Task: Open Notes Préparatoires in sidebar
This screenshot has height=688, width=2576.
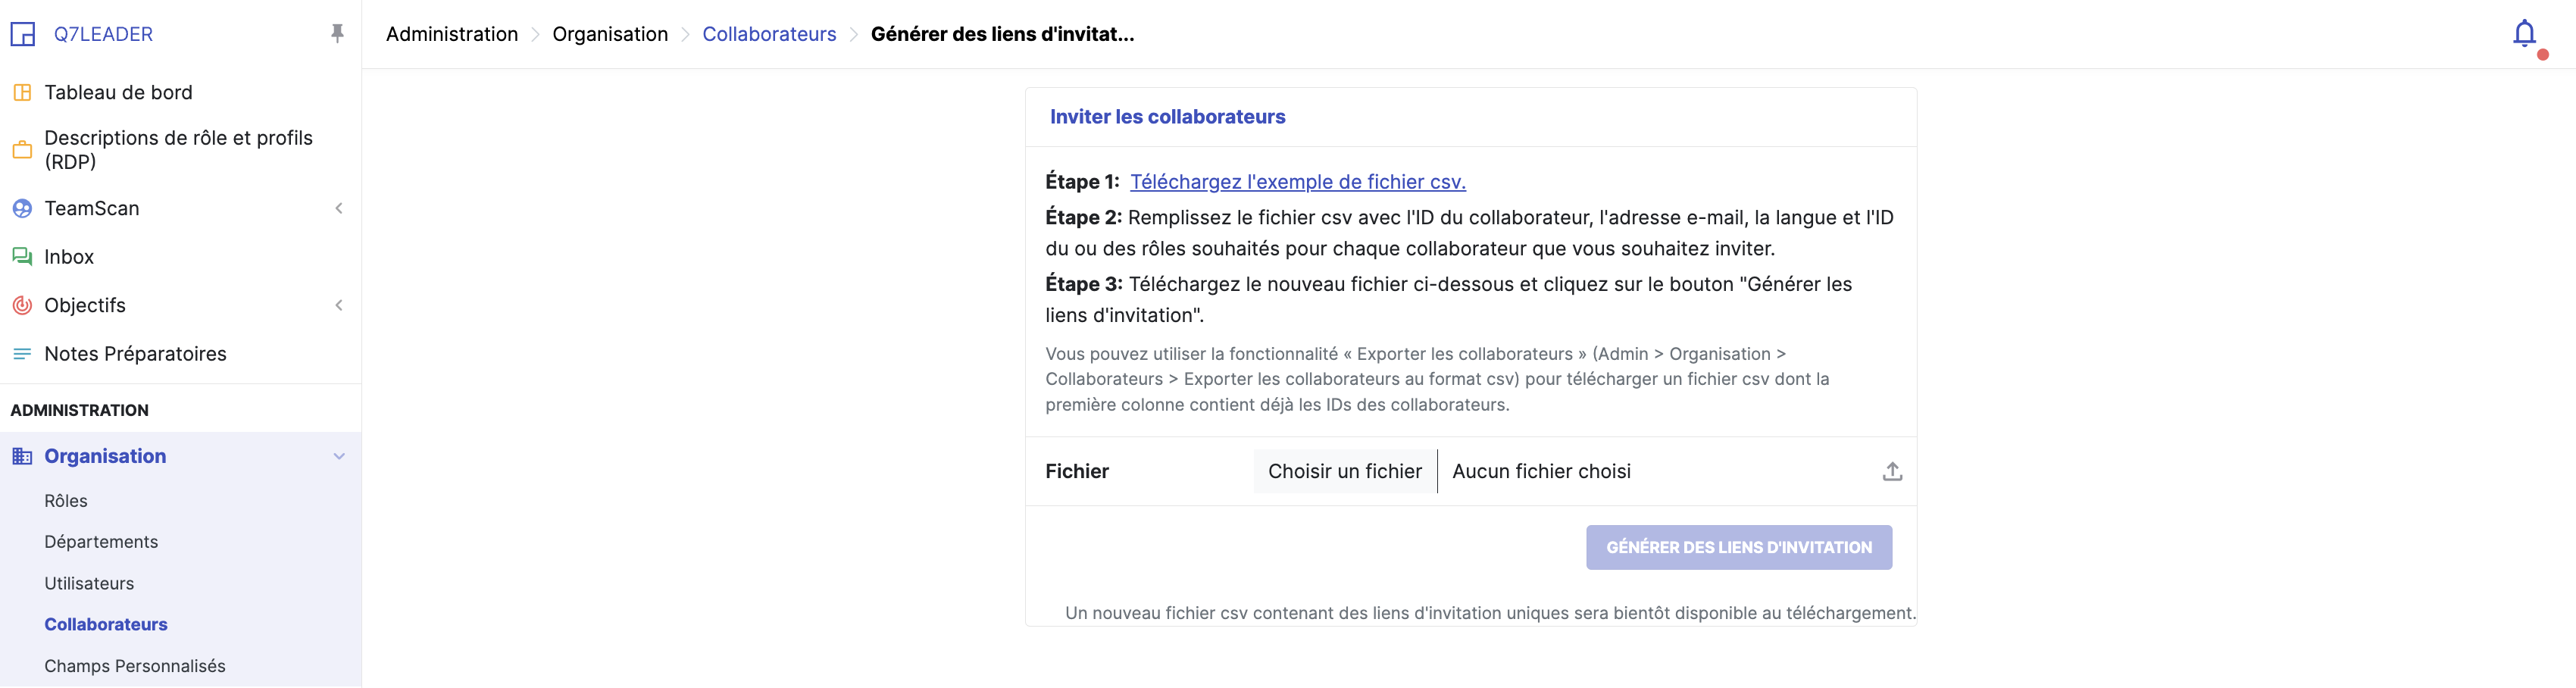Action: [x=135, y=354]
